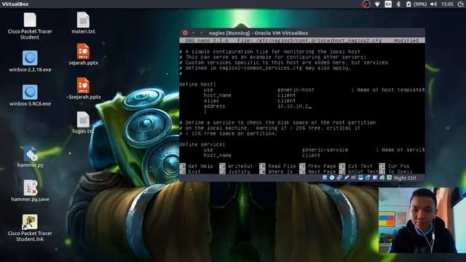Click the optical disc indicator in VirtualBox status bar
The width and height of the screenshot is (466, 262).
[332, 178]
